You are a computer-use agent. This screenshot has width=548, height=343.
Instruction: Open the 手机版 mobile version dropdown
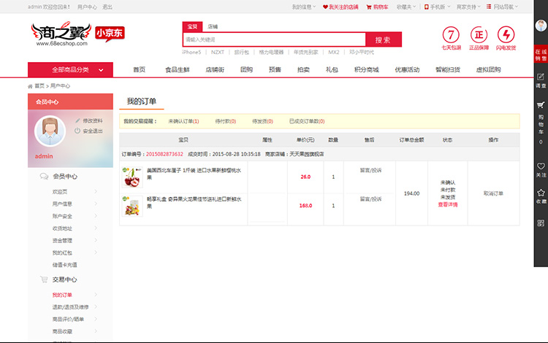pyautogui.click(x=438, y=7)
